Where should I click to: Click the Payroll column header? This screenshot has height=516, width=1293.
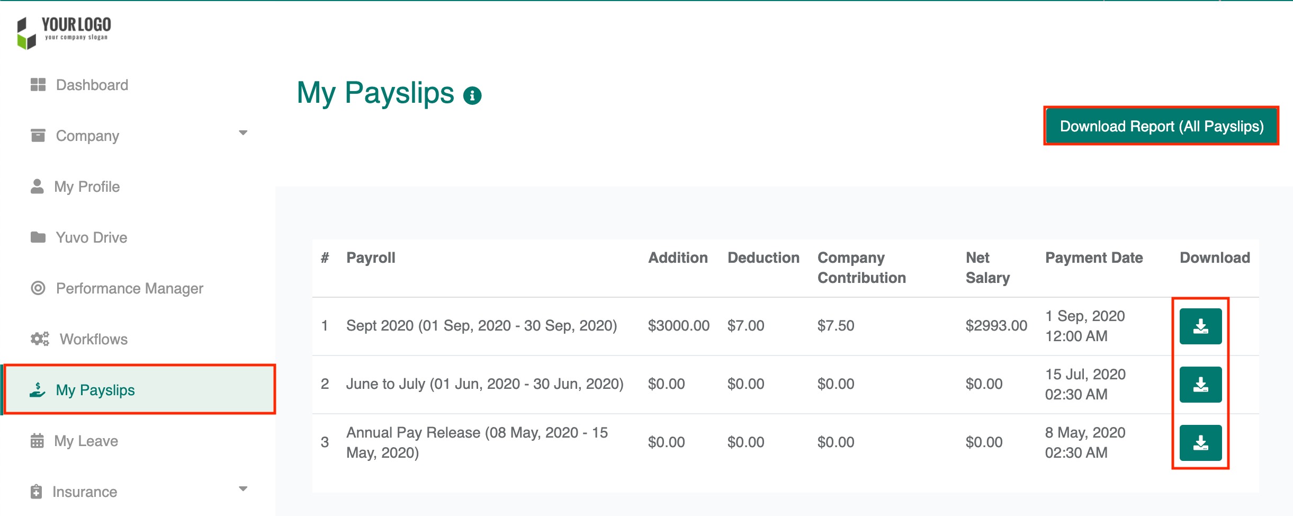pos(371,258)
